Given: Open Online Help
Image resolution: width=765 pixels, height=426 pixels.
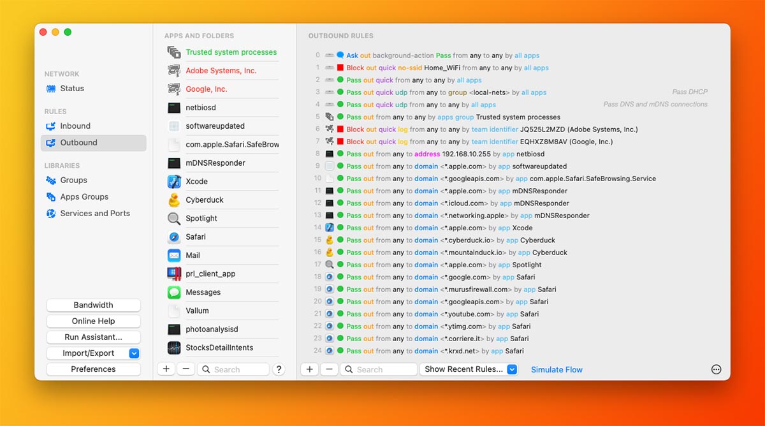Looking at the screenshot, I should click(94, 321).
